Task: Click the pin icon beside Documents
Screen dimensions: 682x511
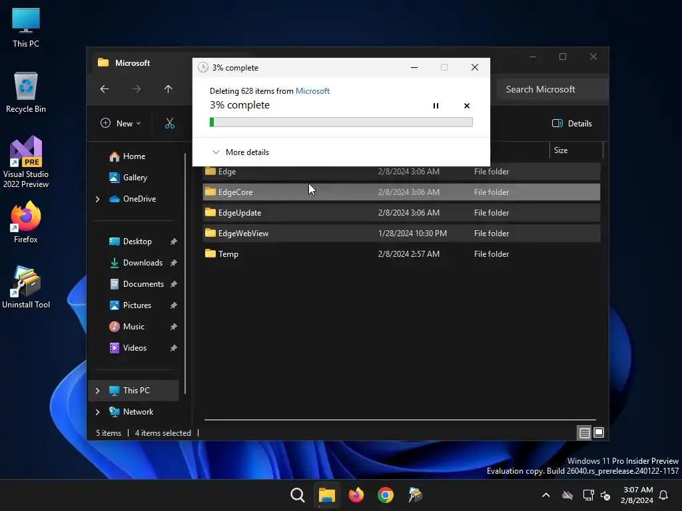Action: click(174, 284)
